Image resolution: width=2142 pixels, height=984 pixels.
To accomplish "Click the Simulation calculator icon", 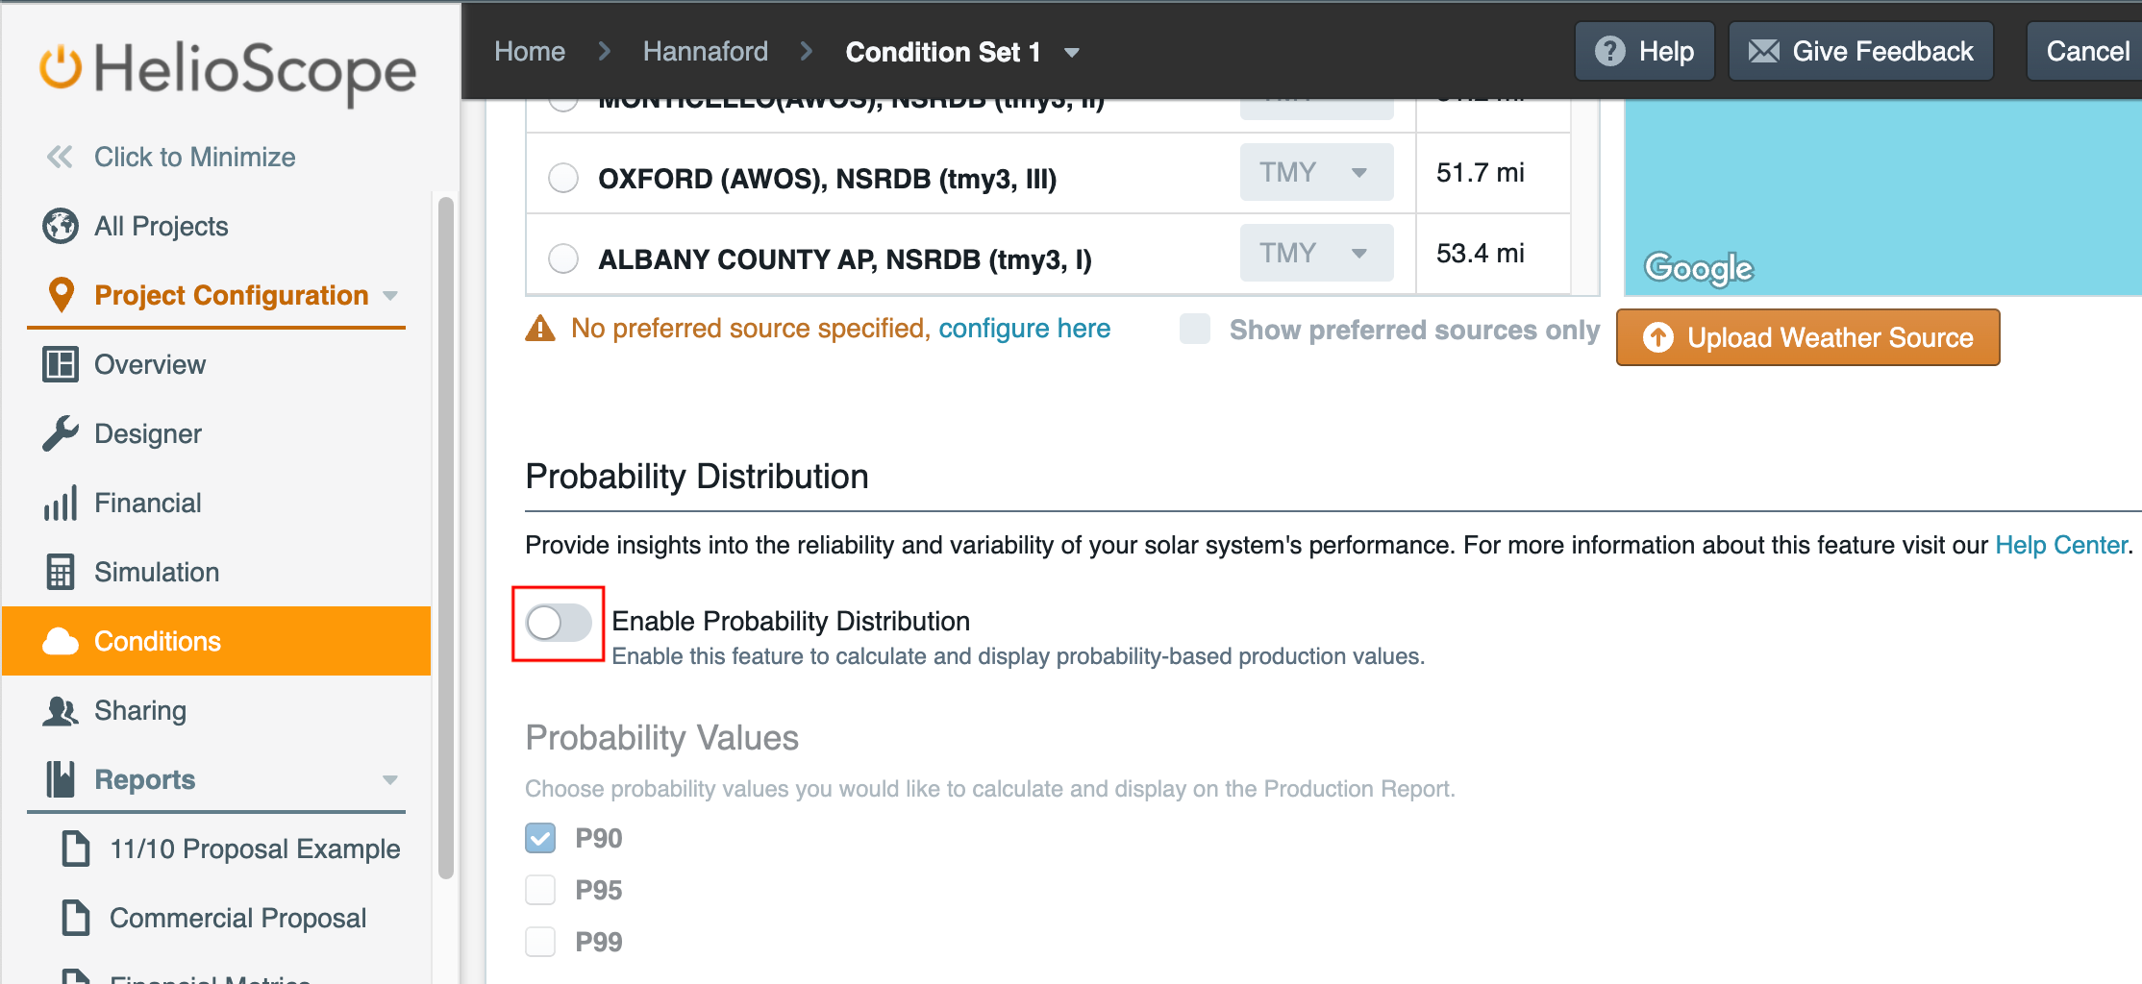I will [60, 572].
